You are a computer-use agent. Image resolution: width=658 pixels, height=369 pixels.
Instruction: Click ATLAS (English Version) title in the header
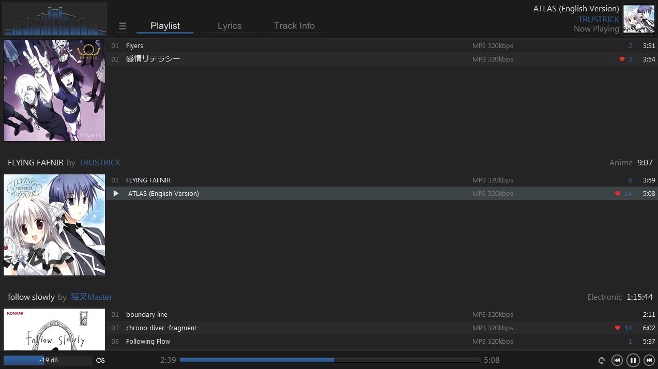pos(576,9)
